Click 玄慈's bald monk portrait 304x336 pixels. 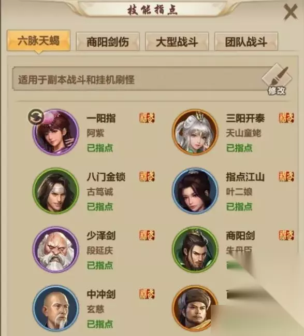[x=55, y=308]
